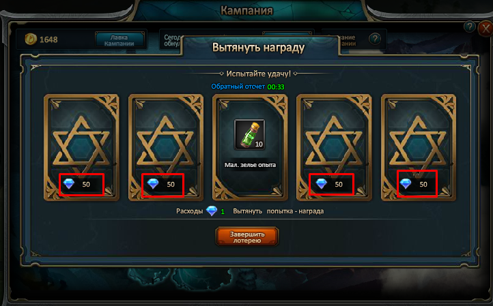Click the Кампания header title
Viewport: 493px width, 306px height.
246,10
